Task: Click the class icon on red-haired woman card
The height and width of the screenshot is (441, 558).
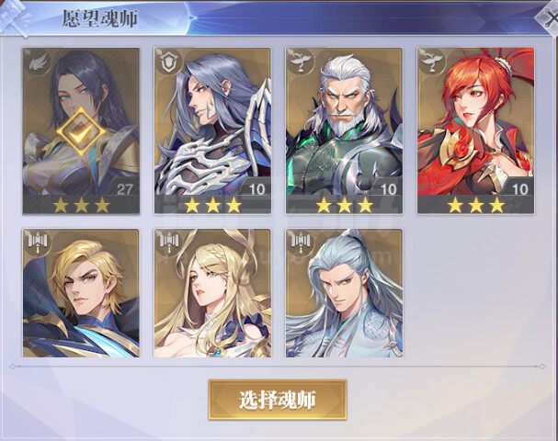Action: pyautogui.click(x=432, y=62)
